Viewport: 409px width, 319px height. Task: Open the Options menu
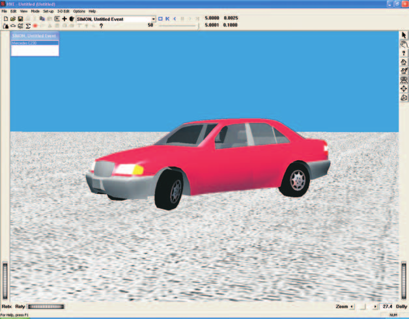click(79, 11)
